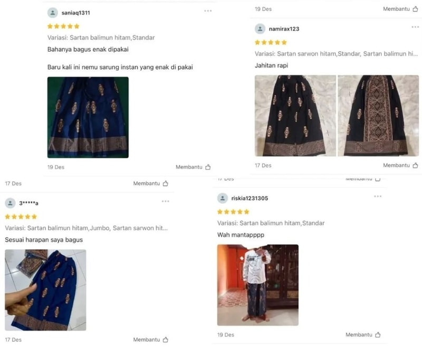Expand the more-options dots on namirax123's review

[x=415, y=27]
